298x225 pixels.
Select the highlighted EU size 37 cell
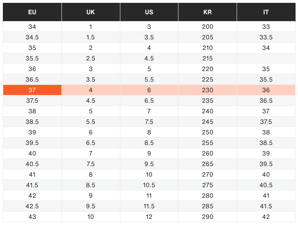coord(32,90)
